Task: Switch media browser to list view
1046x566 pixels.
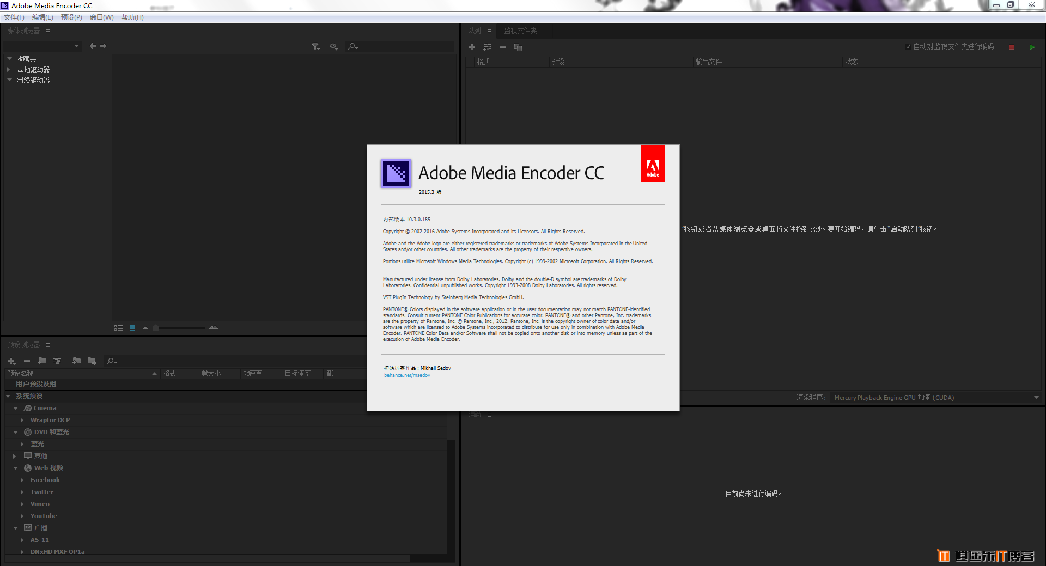Action: click(118, 328)
